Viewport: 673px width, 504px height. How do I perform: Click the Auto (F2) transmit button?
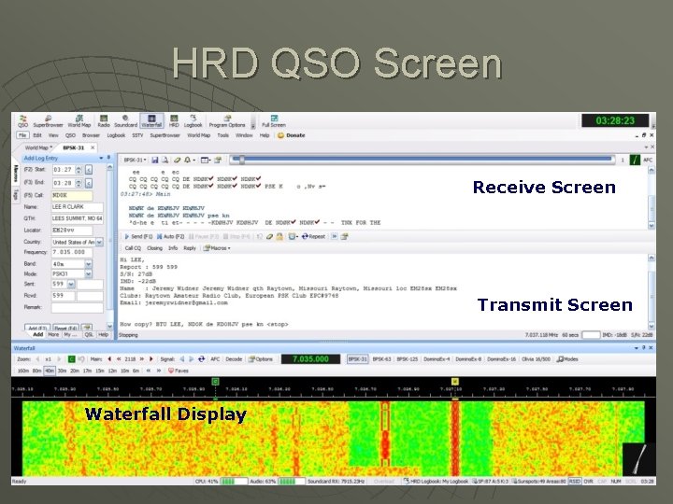pyautogui.click(x=170, y=236)
